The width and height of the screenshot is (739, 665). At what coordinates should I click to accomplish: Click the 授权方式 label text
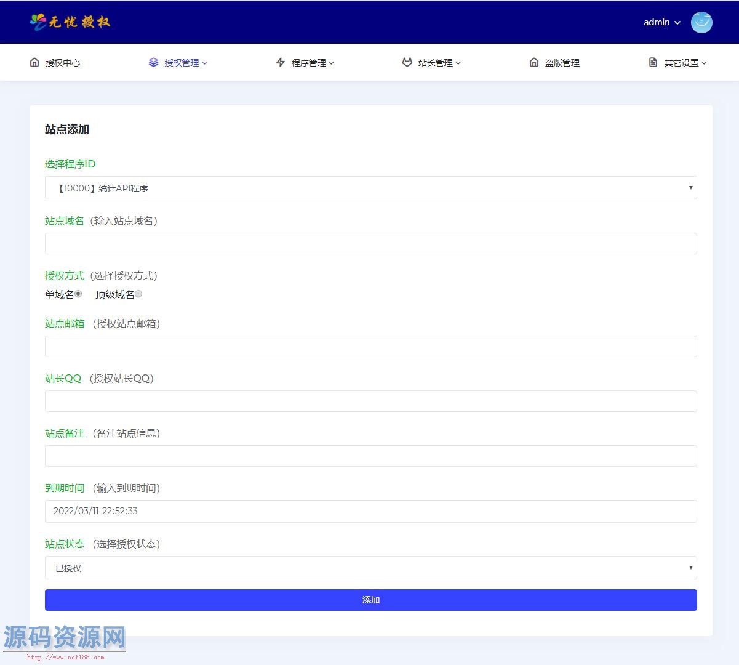tap(65, 275)
